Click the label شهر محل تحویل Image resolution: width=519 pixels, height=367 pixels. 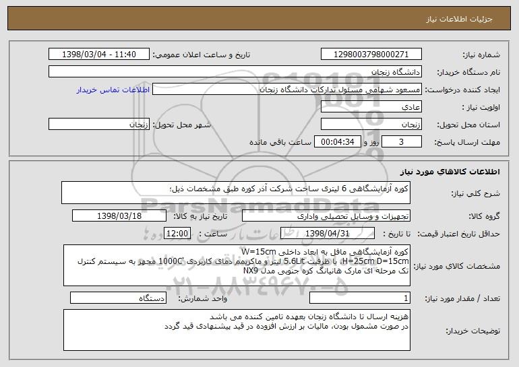click(x=181, y=125)
